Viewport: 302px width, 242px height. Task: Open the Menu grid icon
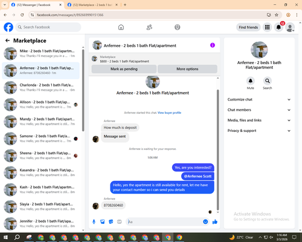pyautogui.click(x=267, y=27)
